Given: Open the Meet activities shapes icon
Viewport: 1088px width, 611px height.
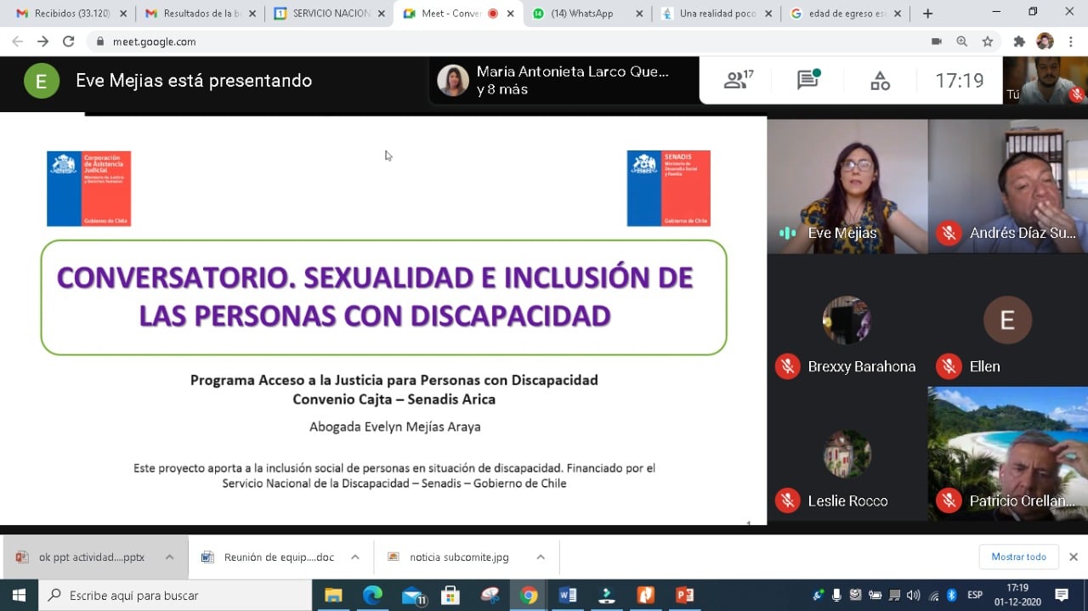Looking at the screenshot, I should pos(880,81).
